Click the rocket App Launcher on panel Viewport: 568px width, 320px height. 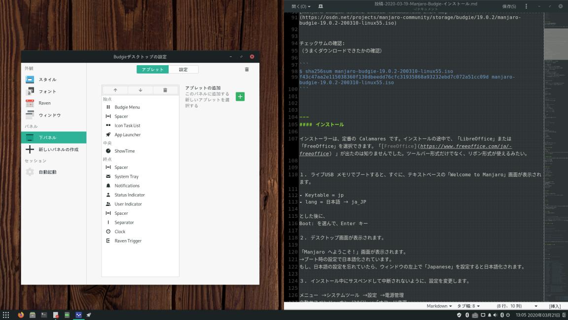pos(89,315)
